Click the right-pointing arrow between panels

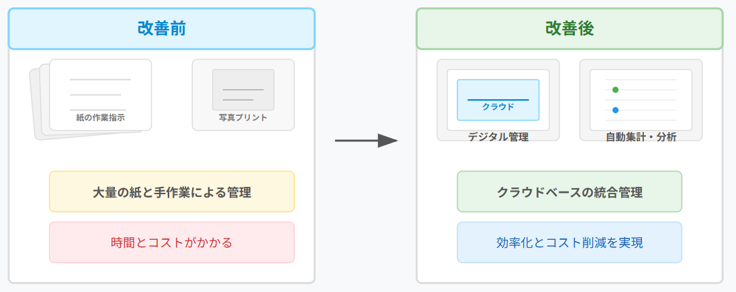(x=366, y=141)
